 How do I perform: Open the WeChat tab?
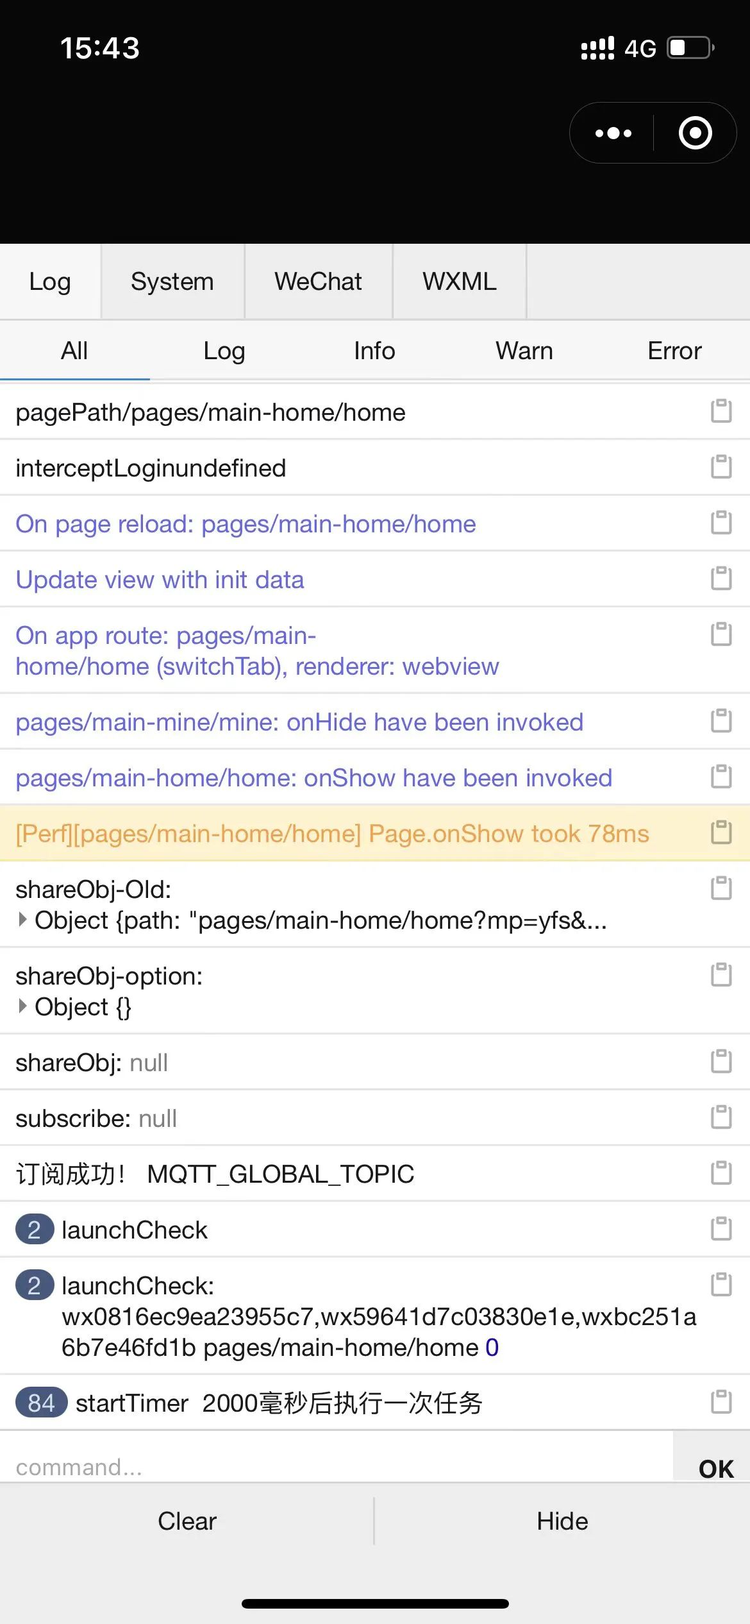pos(319,282)
